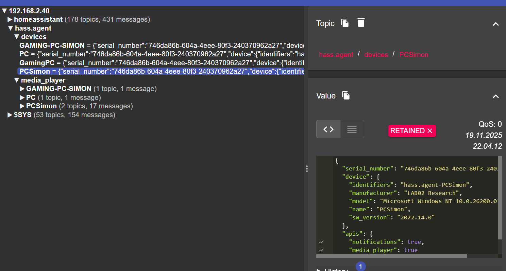This screenshot has width=506, height=271.
Task: Switch value view to raw text mode
Action: (x=352, y=129)
